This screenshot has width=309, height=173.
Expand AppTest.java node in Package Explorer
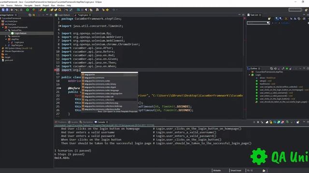point(6,45)
